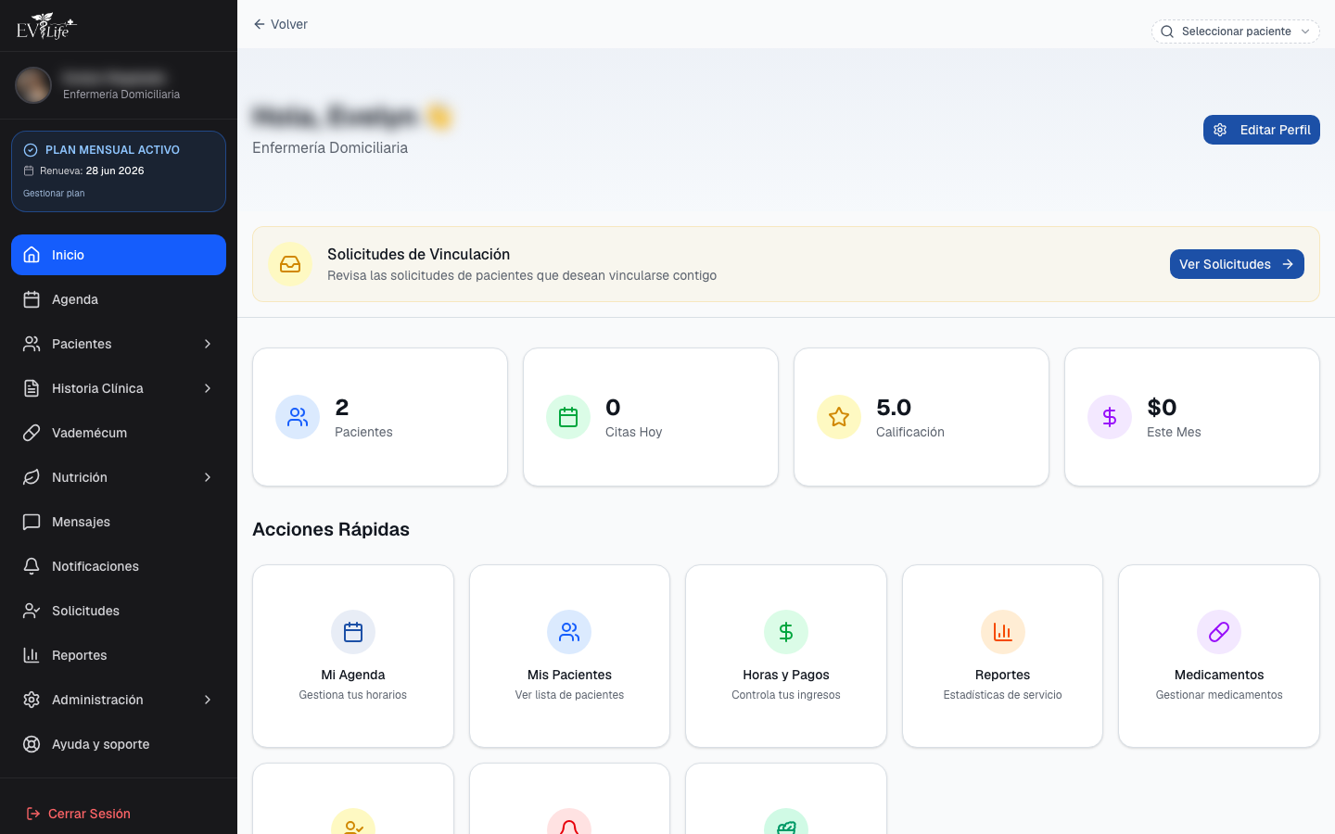Image resolution: width=1335 pixels, height=834 pixels.
Task: Open Solicitudes from the sidebar
Action: pos(119,611)
